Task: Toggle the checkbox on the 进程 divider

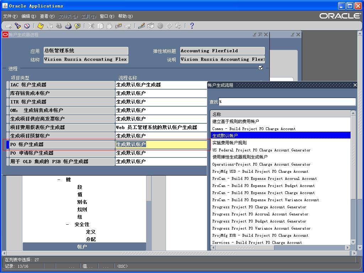Action: 261,68
